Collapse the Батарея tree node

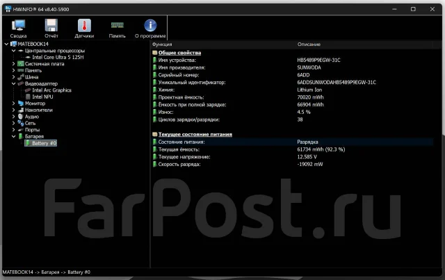tap(14, 136)
